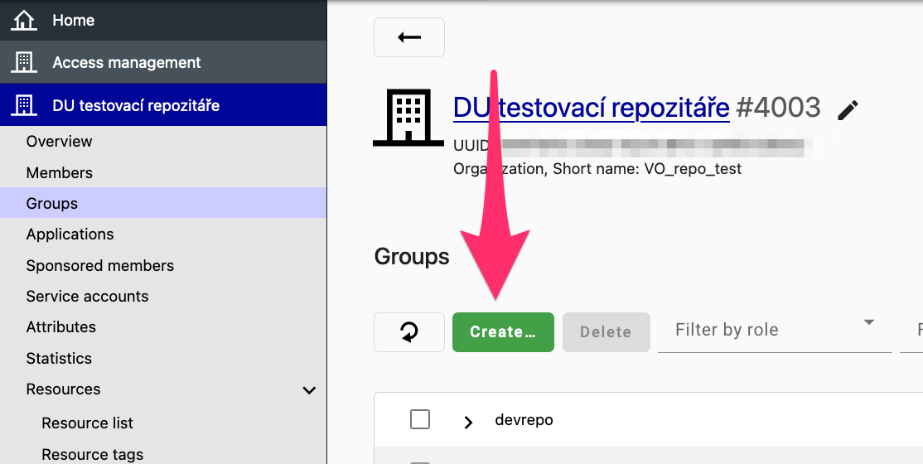Viewport: 923px width, 464px height.
Task: Click the refresh groups icon button
Action: point(409,332)
